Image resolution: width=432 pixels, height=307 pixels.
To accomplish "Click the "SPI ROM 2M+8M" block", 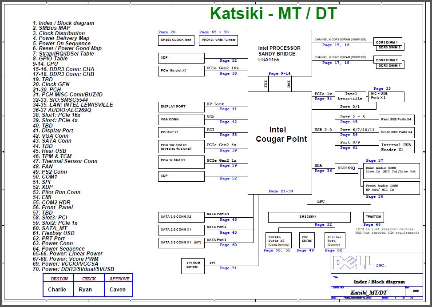I will [x=193, y=266].
